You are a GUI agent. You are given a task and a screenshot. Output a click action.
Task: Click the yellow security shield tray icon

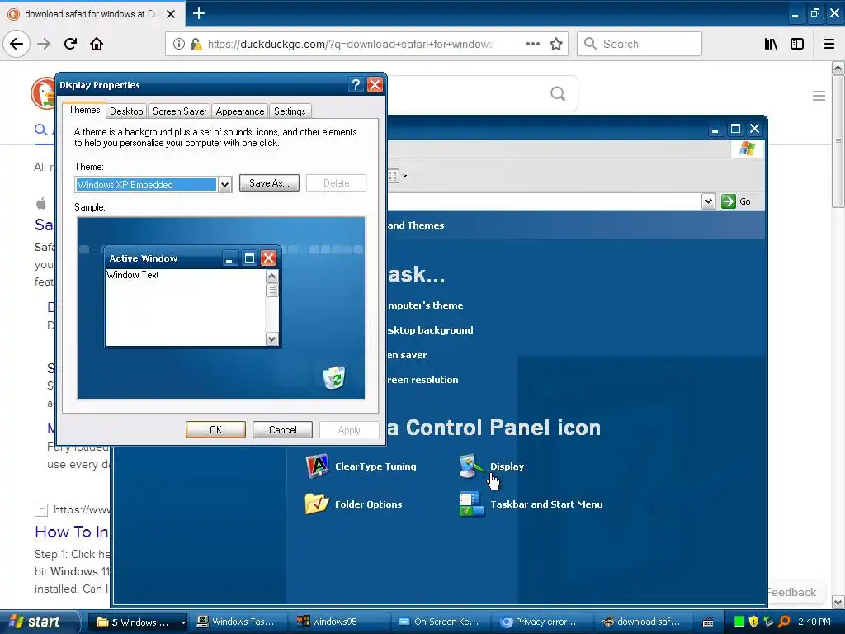(x=754, y=622)
